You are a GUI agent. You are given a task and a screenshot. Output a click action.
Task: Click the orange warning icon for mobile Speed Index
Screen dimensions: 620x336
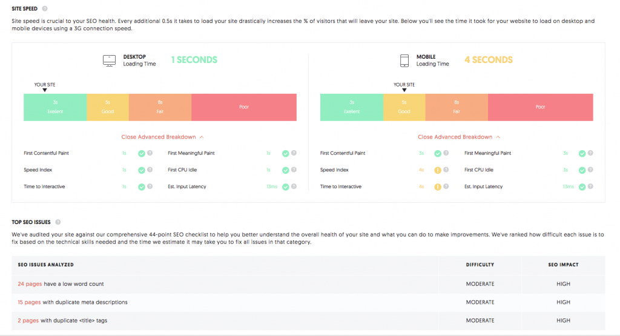438,170
